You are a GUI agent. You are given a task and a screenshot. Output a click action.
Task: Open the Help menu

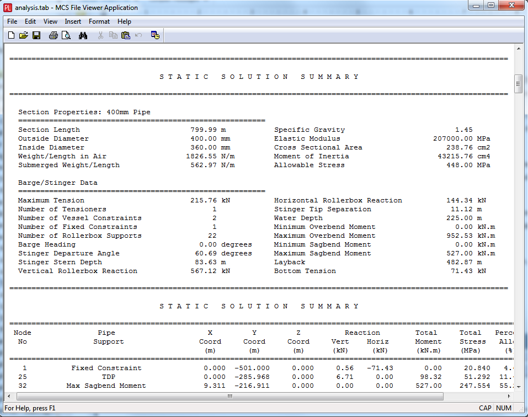tap(124, 22)
